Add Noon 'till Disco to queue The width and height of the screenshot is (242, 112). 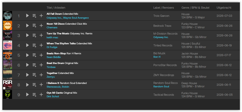tap(34, 25)
